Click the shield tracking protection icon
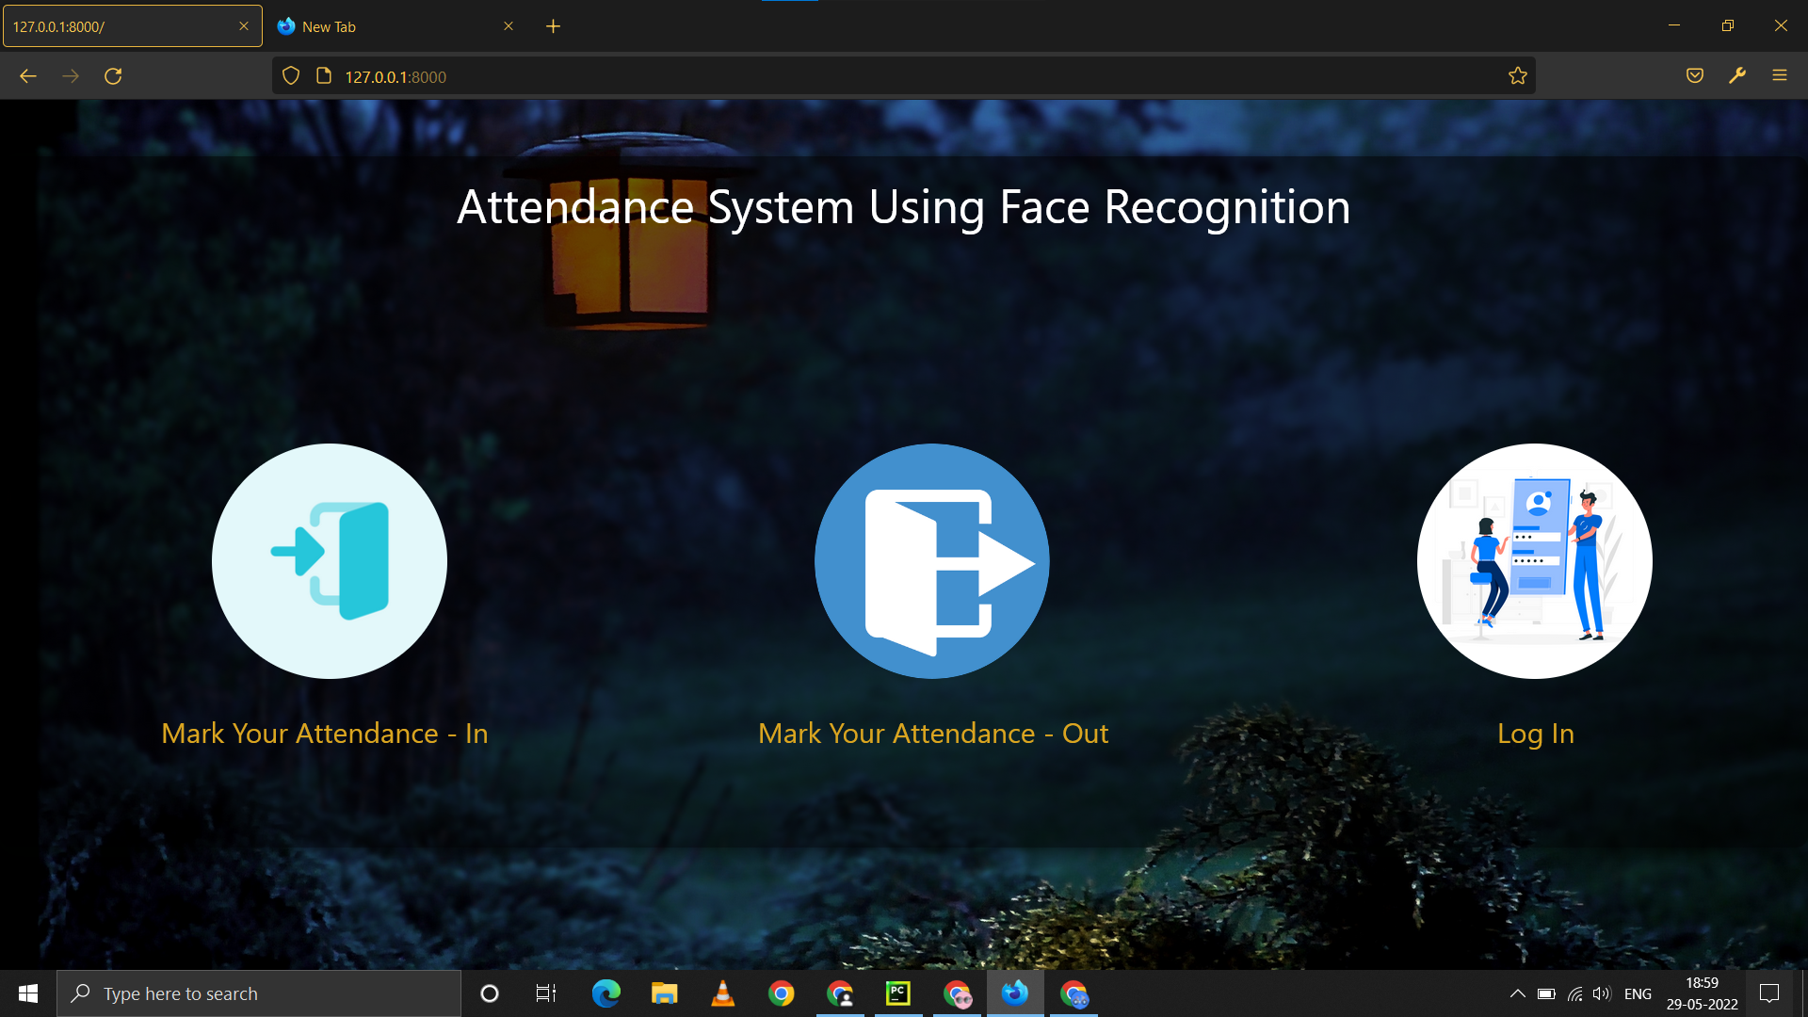The image size is (1808, 1017). (x=290, y=75)
